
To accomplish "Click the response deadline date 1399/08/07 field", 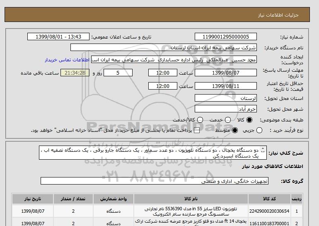I will (x=226, y=73).
